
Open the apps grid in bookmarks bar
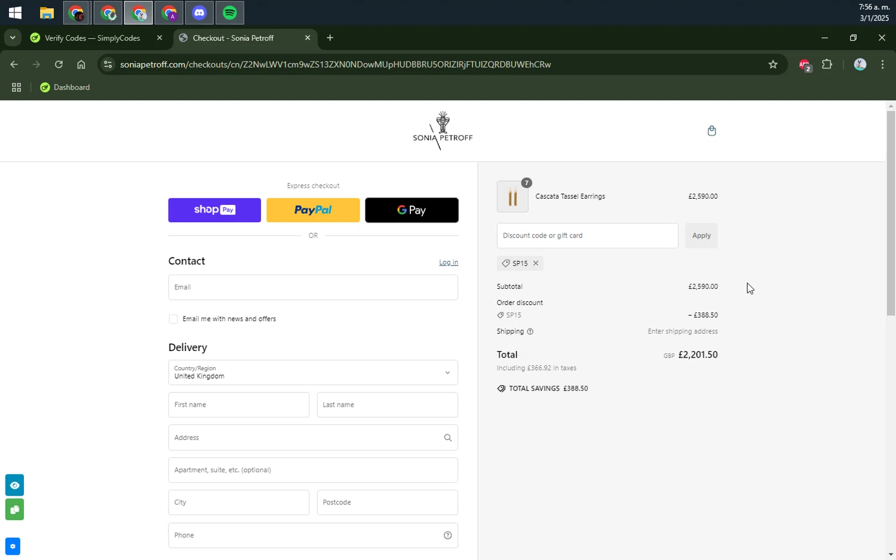17,87
